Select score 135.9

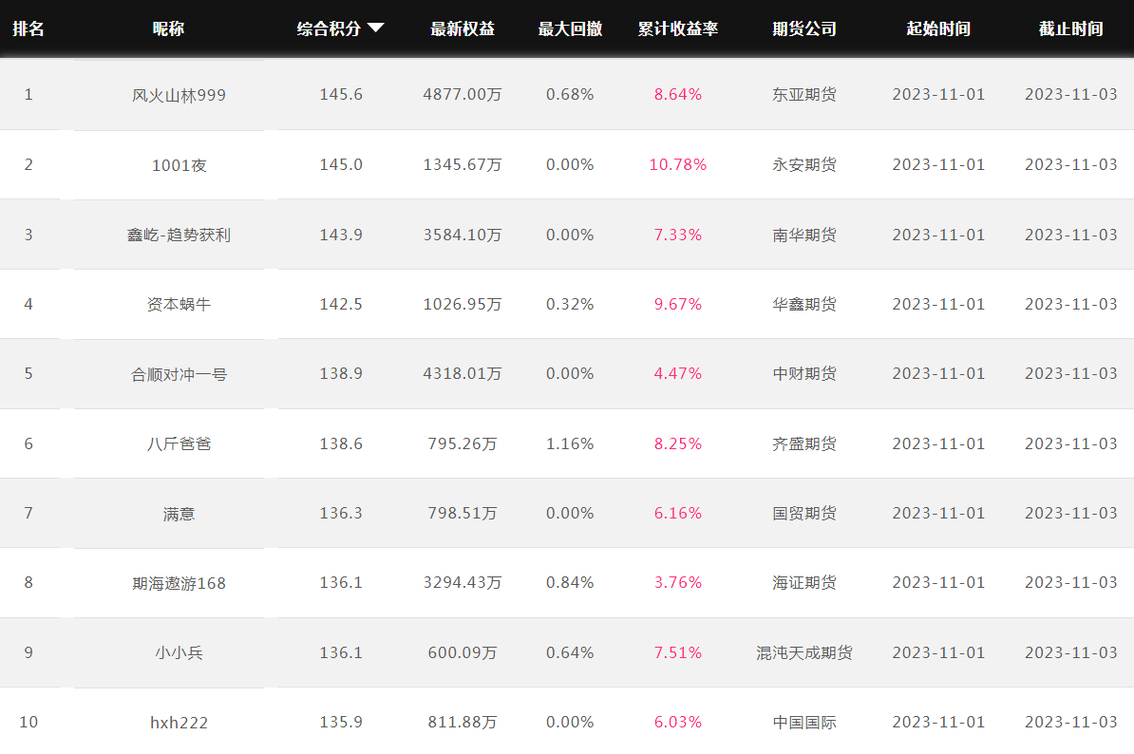(x=341, y=723)
